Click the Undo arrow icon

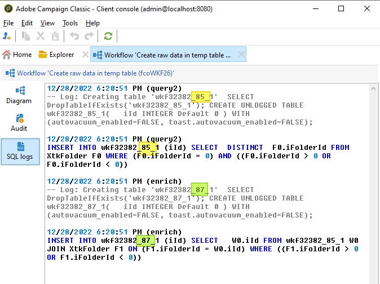(74, 36)
